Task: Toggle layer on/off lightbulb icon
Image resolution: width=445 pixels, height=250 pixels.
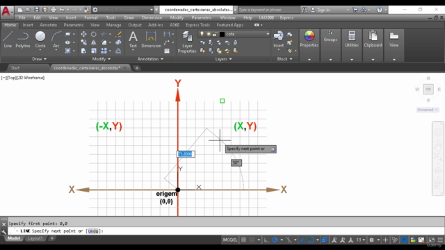Action: pos(202,34)
